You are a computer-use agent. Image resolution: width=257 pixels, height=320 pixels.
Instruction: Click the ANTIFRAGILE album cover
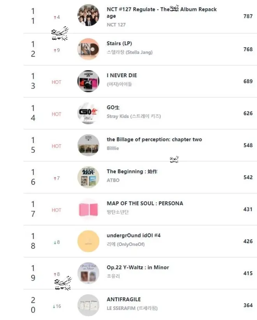tap(88, 305)
